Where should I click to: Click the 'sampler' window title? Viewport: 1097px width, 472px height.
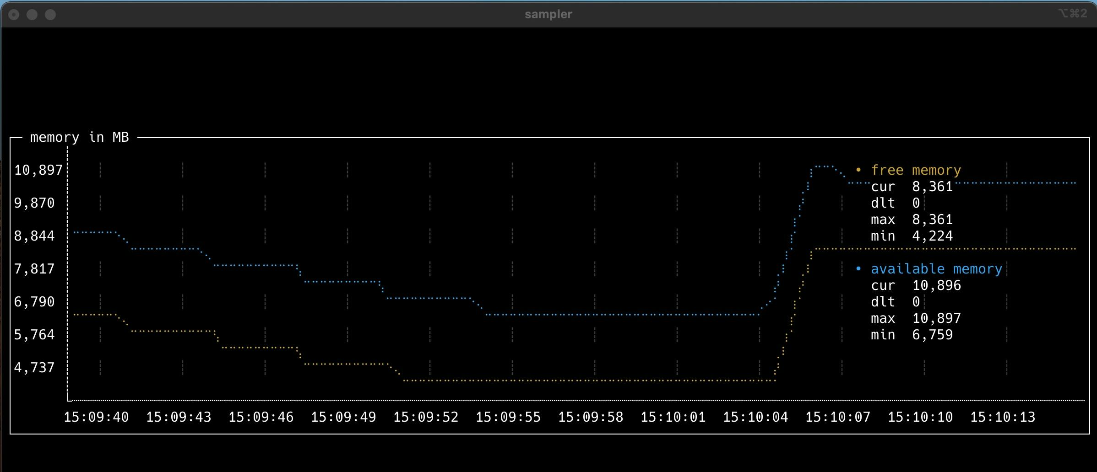pos(548,14)
